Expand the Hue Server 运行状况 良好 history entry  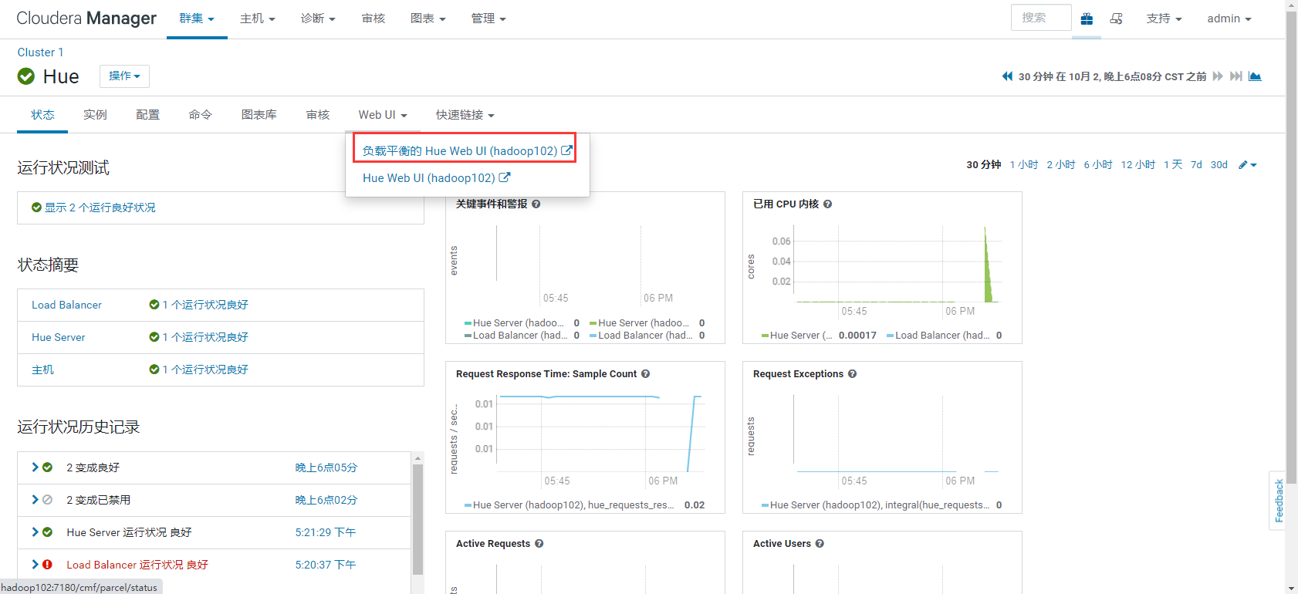click(x=35, y=532)
